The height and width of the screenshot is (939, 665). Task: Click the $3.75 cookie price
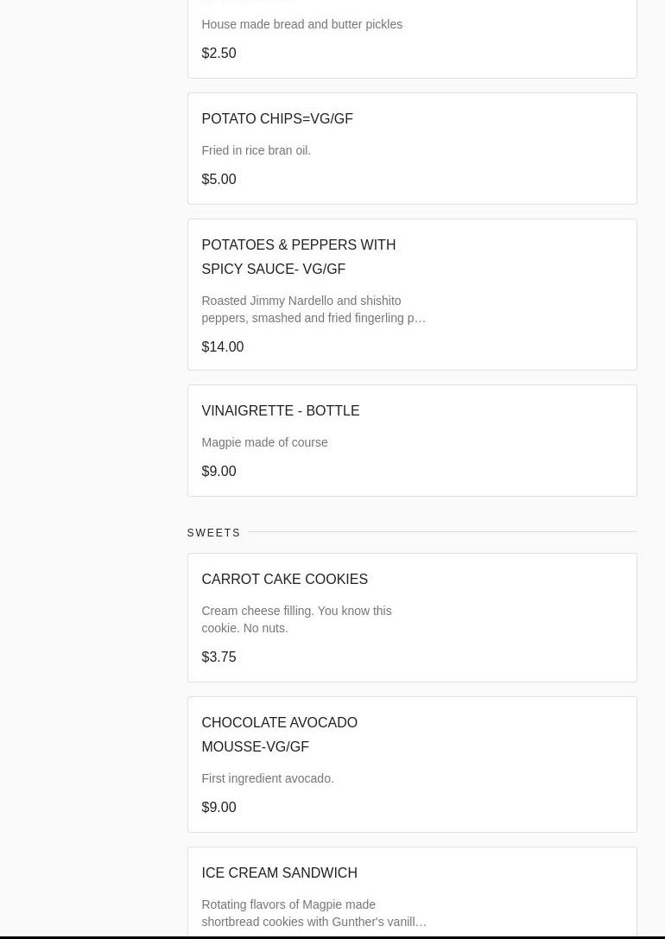218,657
